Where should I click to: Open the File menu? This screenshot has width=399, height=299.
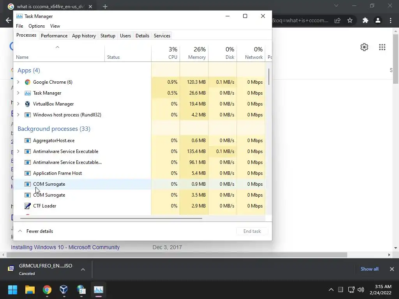pyautogui.click(x=19, y=26)
